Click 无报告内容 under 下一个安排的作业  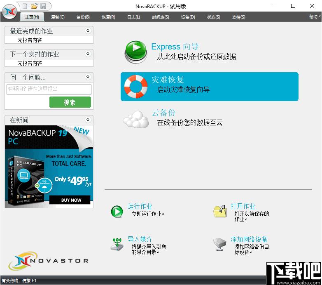pos(30,63)
